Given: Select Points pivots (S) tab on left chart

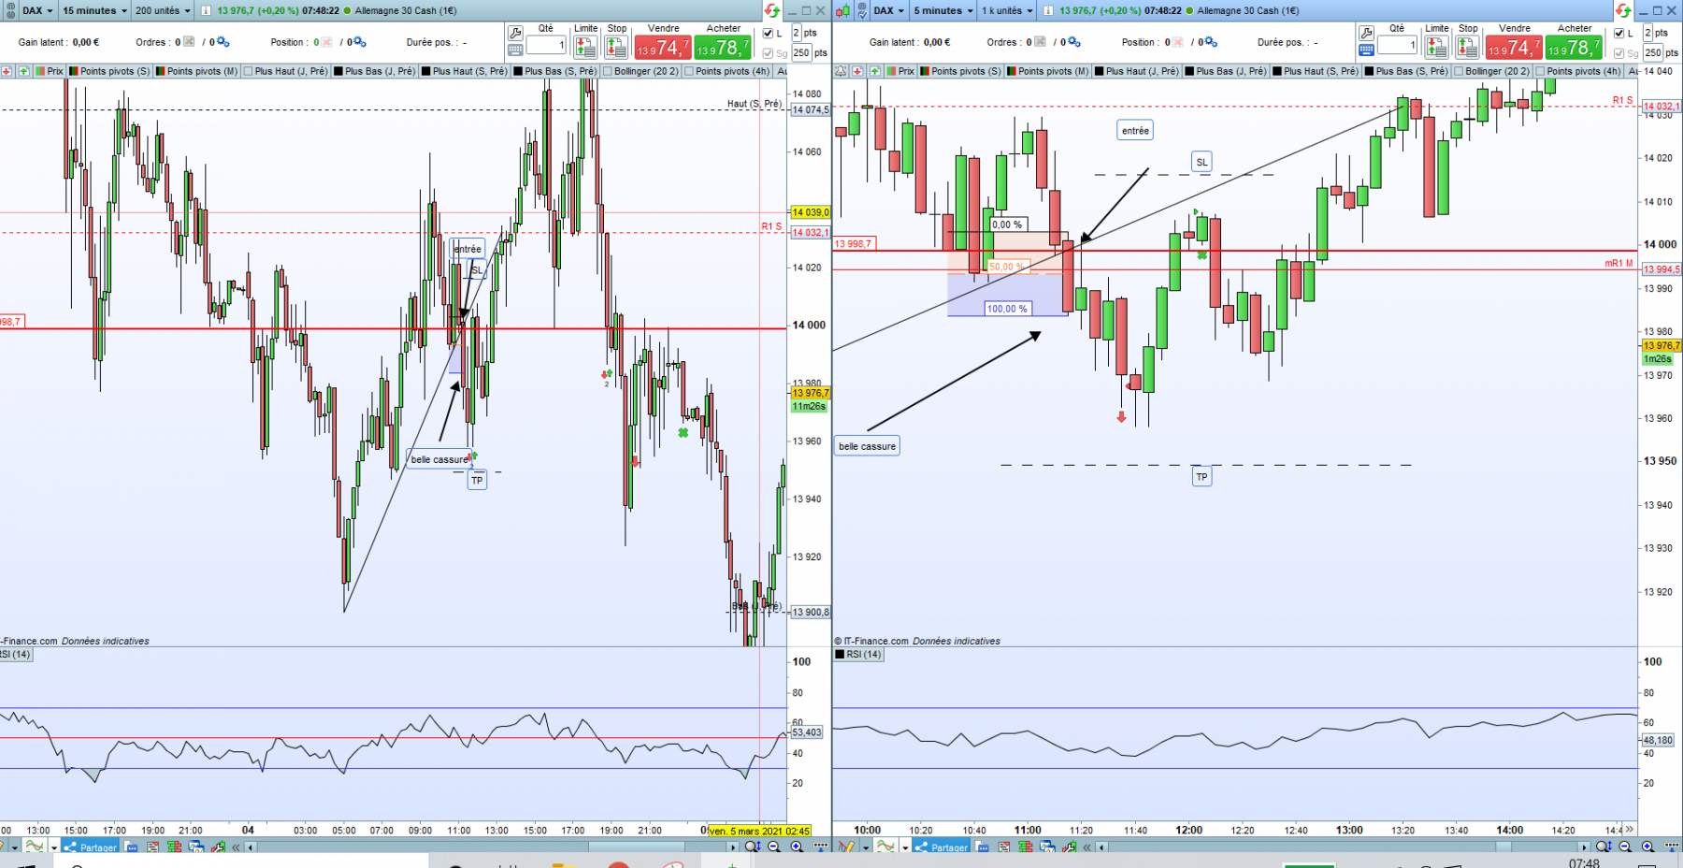Looking at the screenshot, I should [x=109, y=71].
